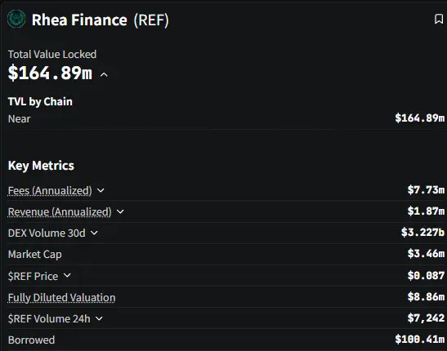Collapse the Total Value Locked chevron

coord(104,75)
